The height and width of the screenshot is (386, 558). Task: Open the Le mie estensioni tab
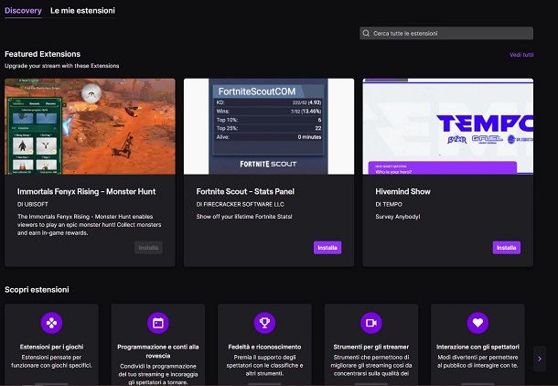pyautogui.click(x=82, y=11)
